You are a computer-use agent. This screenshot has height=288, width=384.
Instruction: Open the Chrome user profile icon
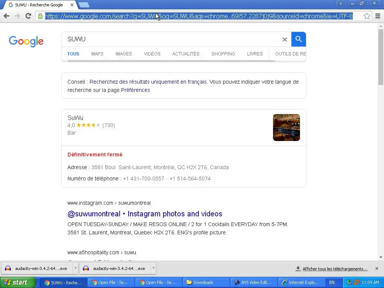340,3
